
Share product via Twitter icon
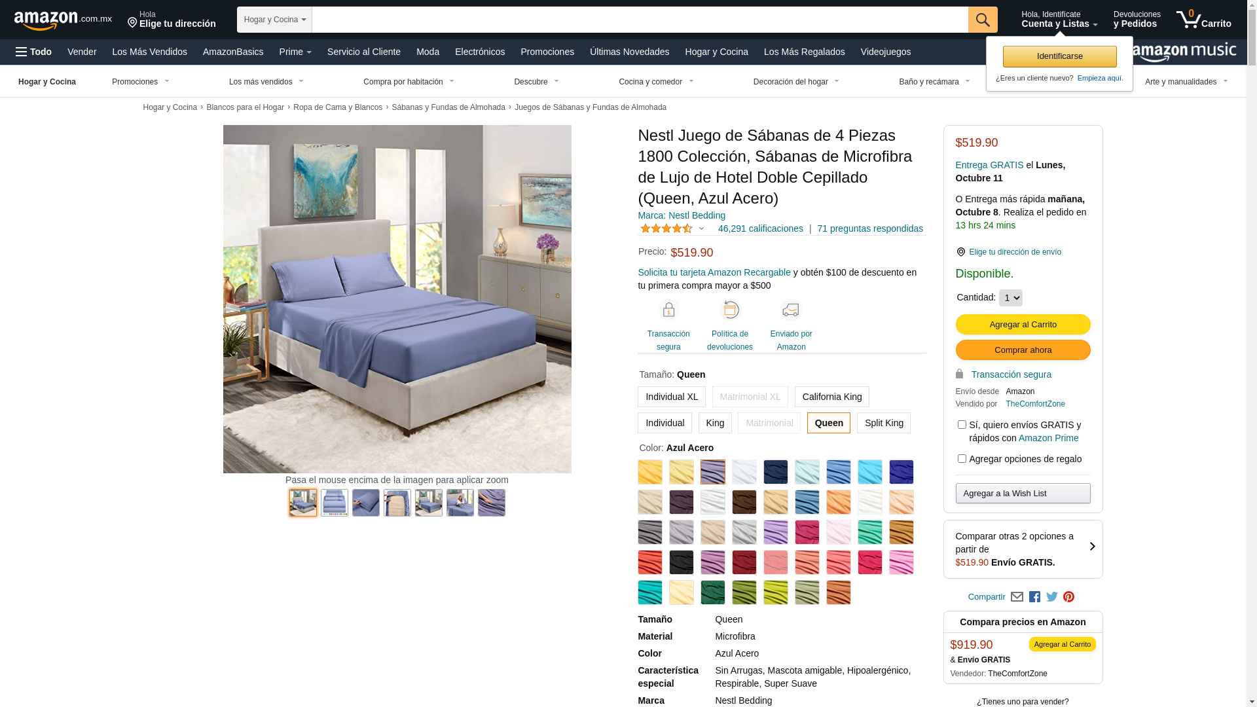[x=1052, y=597]
